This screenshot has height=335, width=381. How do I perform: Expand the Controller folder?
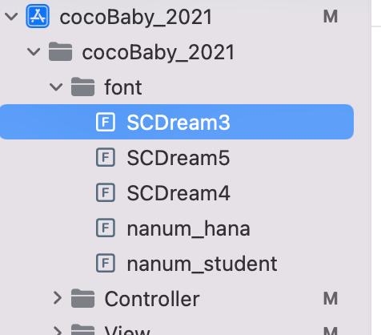click(x=58, y=298)
